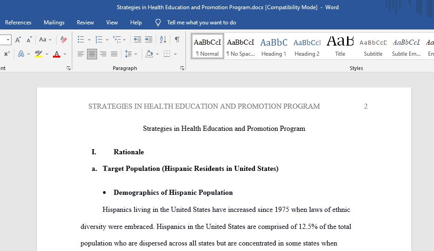Sort selected text alphabetically

(x=163, y=40)
